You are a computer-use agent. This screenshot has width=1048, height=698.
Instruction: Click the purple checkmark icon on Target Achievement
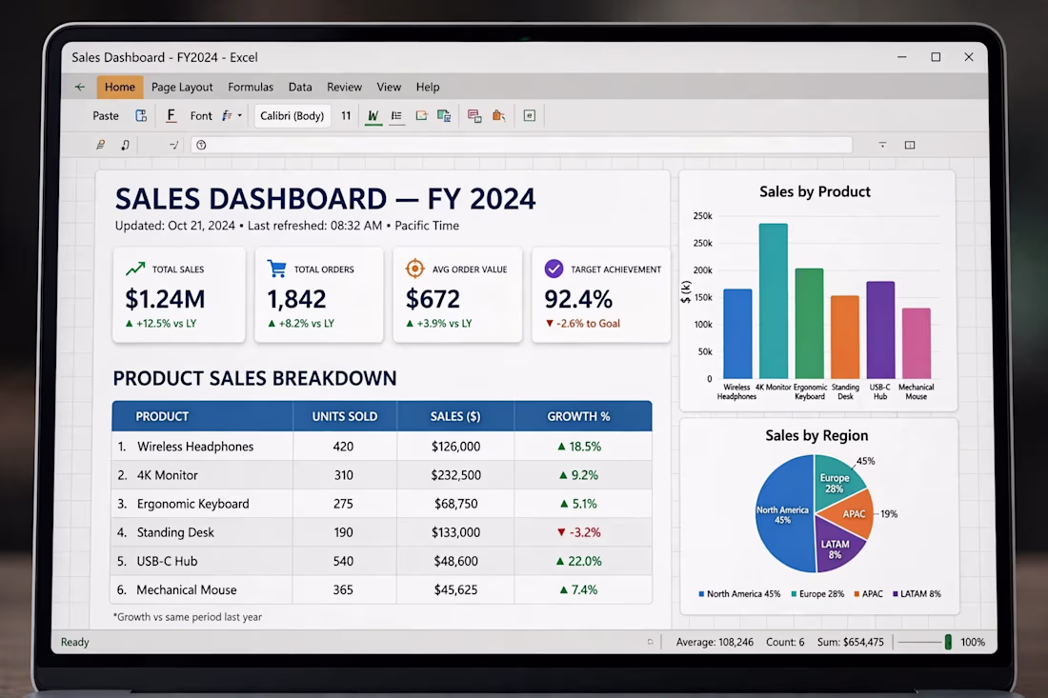point(554,269)
